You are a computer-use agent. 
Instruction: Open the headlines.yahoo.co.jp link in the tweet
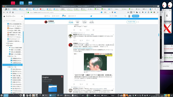click(x=83, y=48)
